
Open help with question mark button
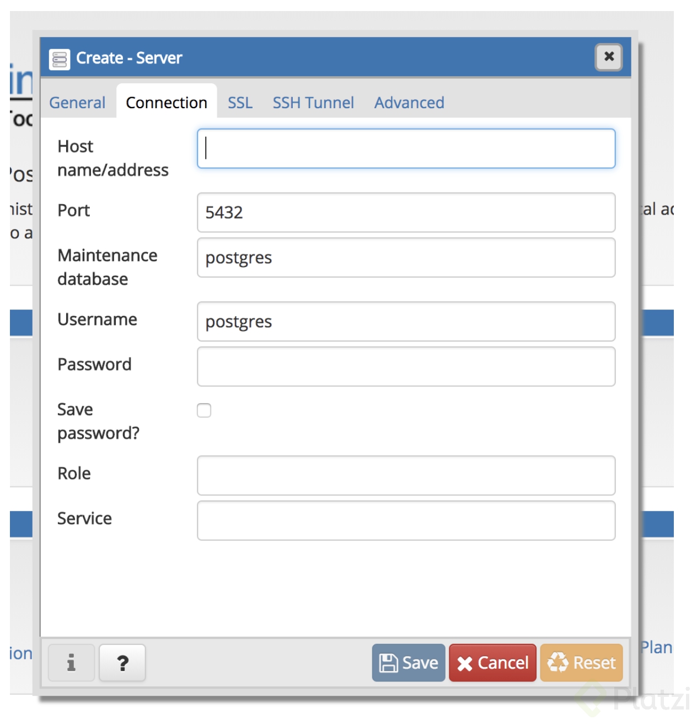122,663
